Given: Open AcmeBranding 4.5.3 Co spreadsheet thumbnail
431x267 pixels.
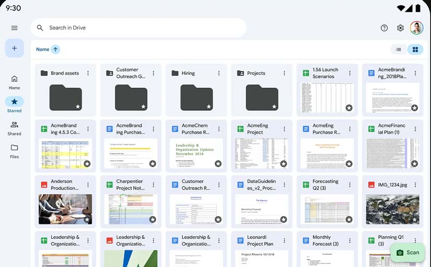Looking at the screenshot, I should [65, 154].
